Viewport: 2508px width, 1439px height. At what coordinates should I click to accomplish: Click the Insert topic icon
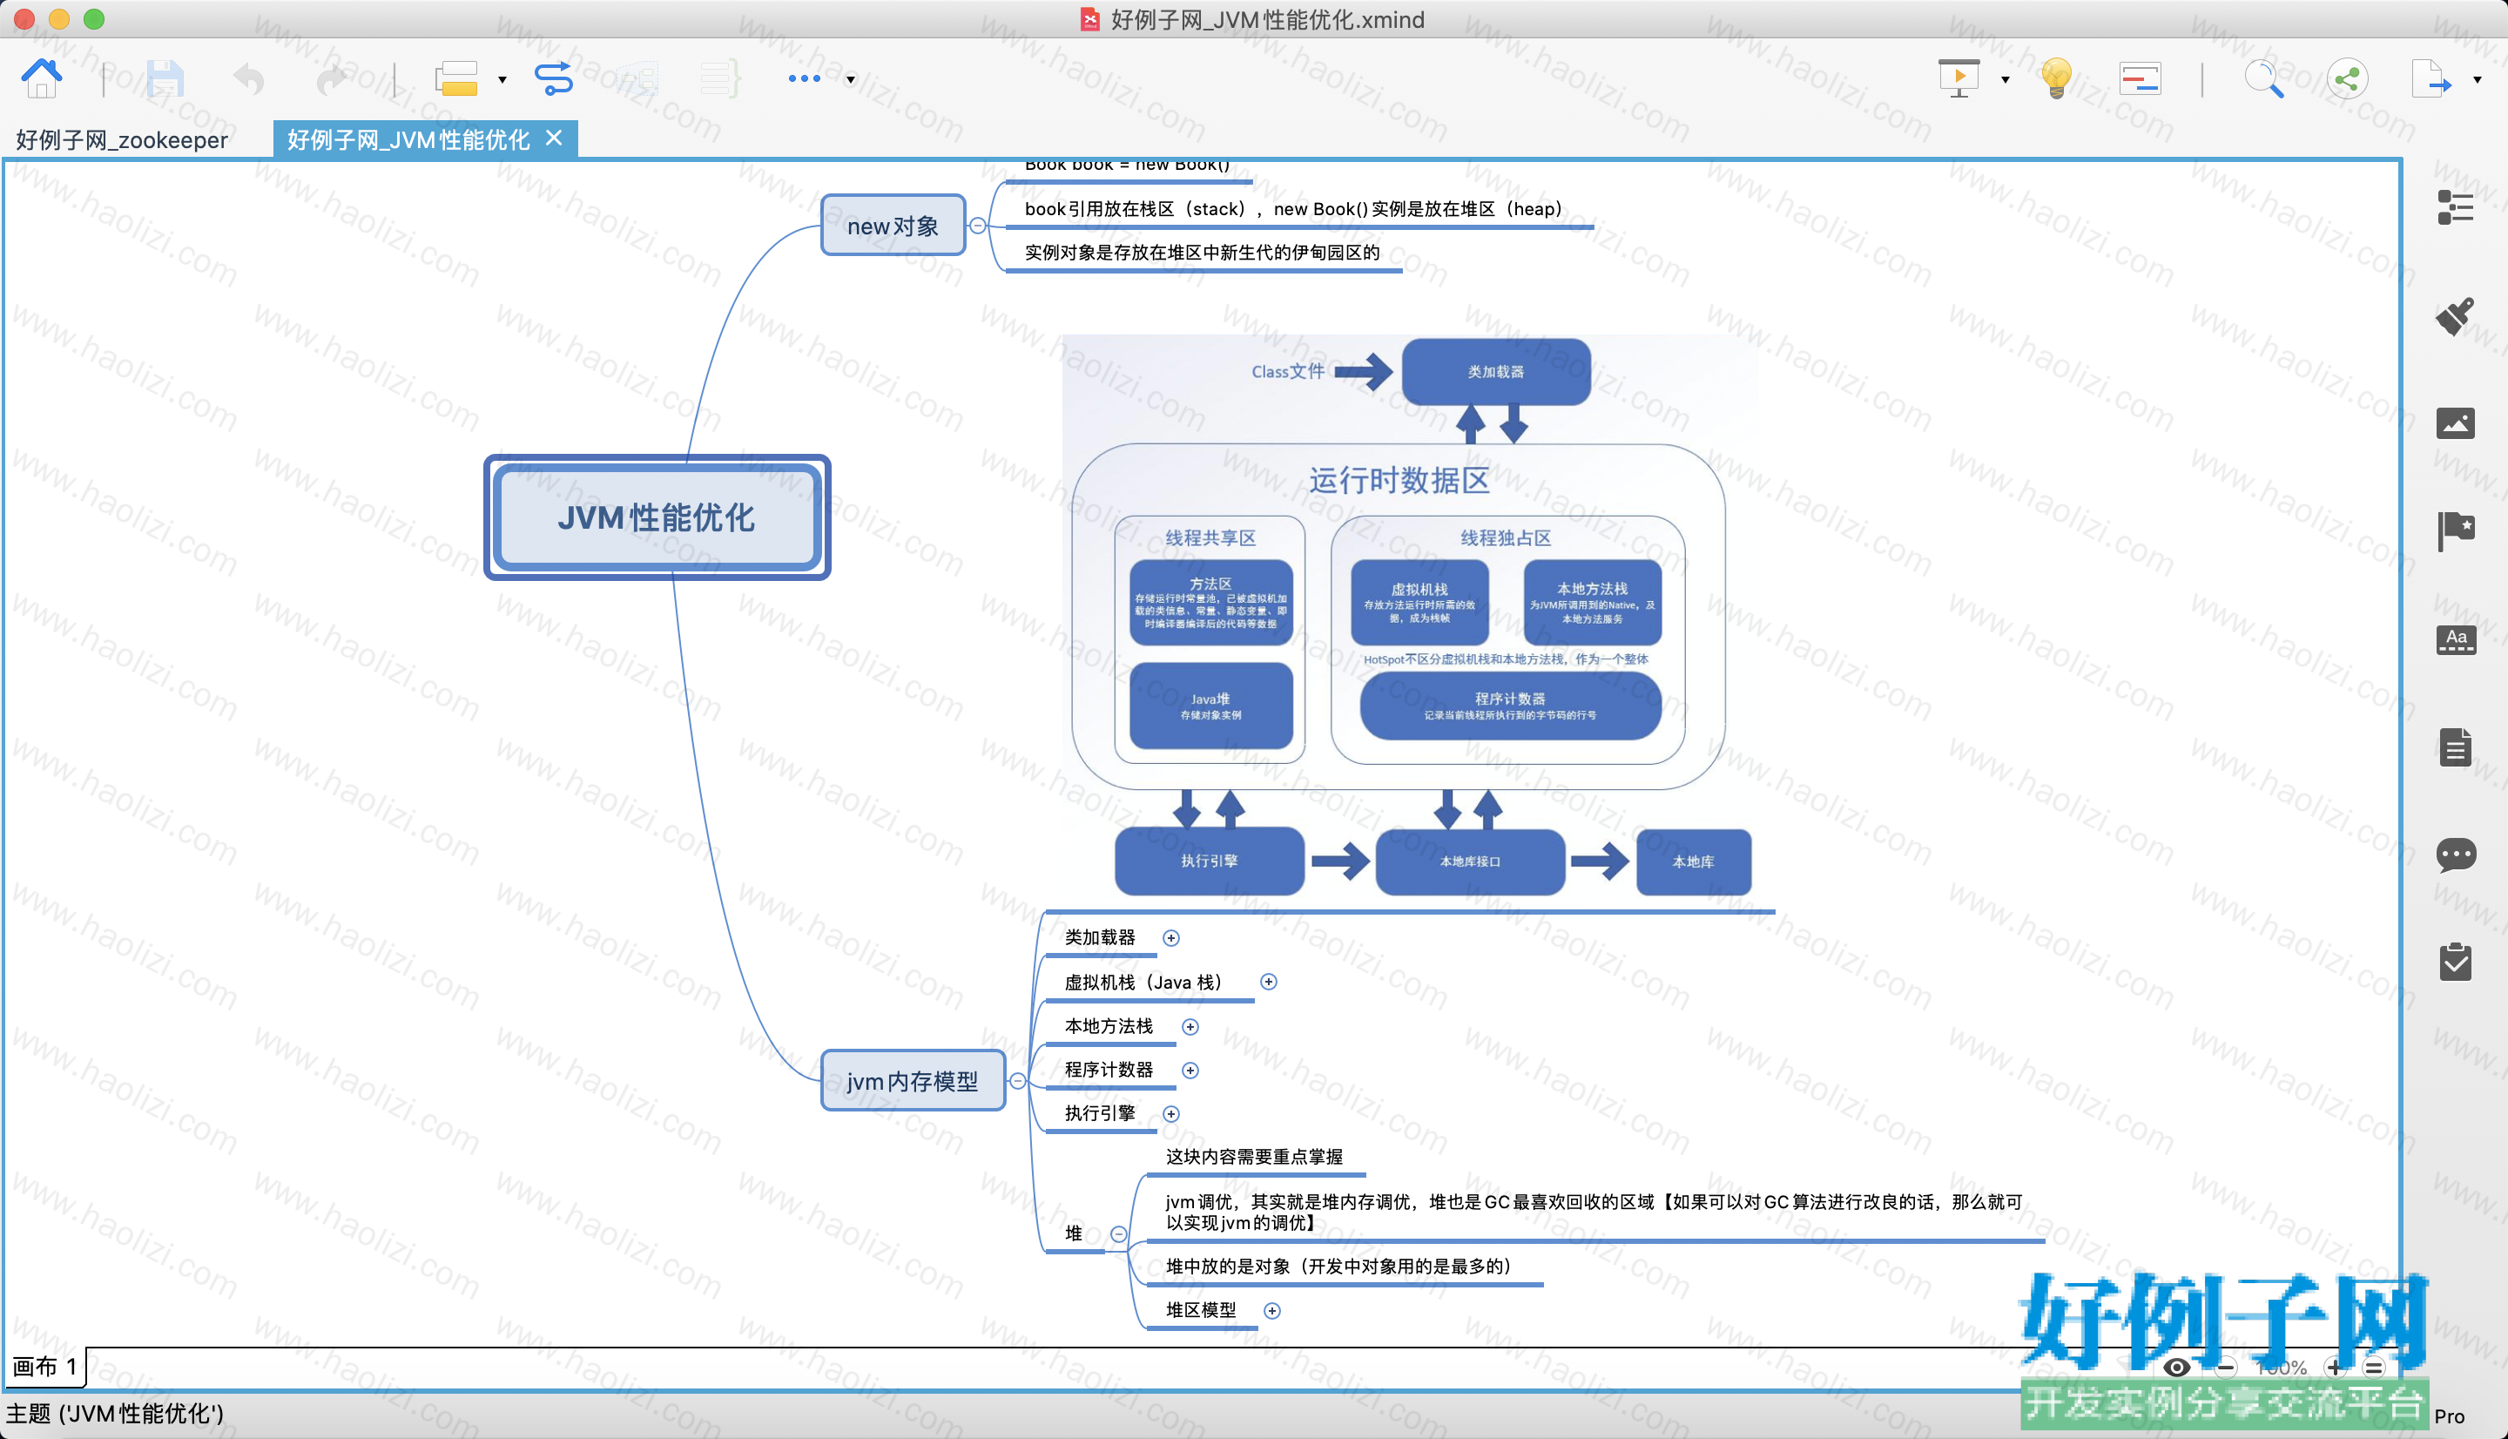456,78
